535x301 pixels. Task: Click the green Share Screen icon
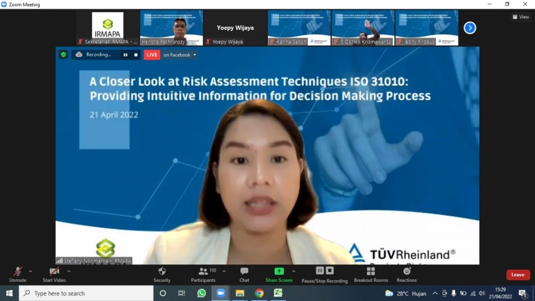[279, 271]
